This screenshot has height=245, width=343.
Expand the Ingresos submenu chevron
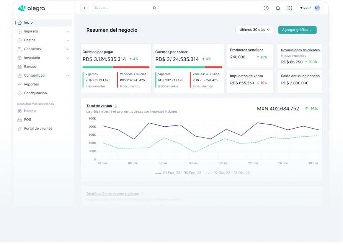[68, 31]
